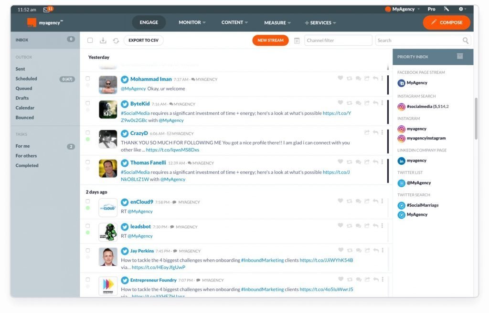
Task: Open the Drafts folder
Action: pos(22,98)
